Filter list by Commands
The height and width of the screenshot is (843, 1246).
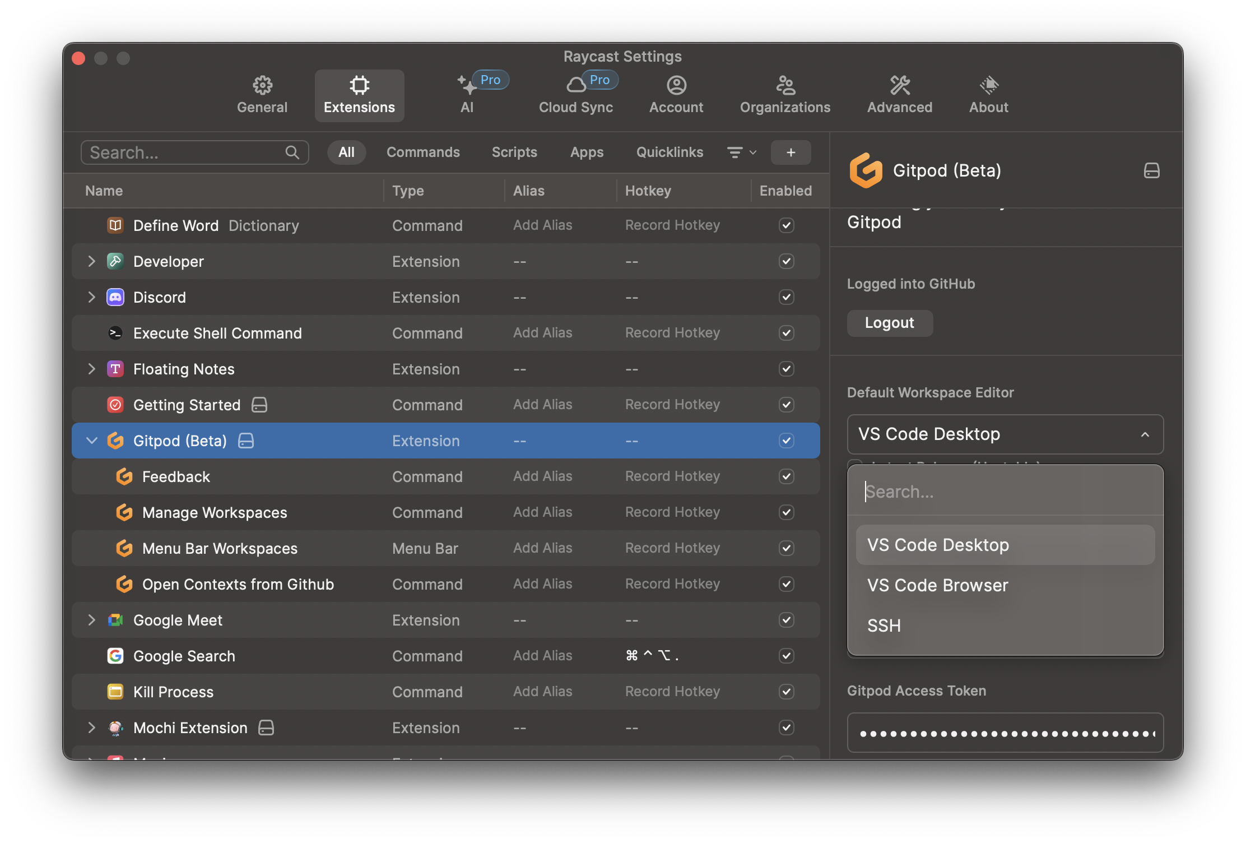pos(423,152)
